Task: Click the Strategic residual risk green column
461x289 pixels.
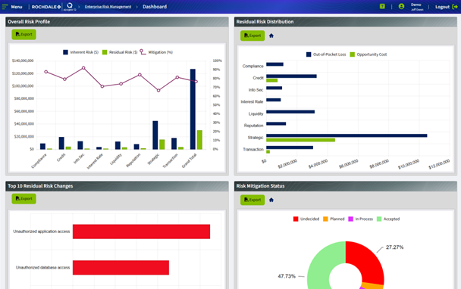Action: point(162,144)
